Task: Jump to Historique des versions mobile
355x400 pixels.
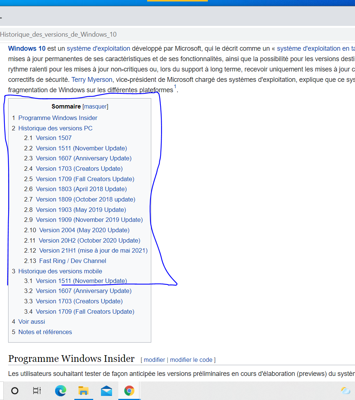Action: pos(60,271)
